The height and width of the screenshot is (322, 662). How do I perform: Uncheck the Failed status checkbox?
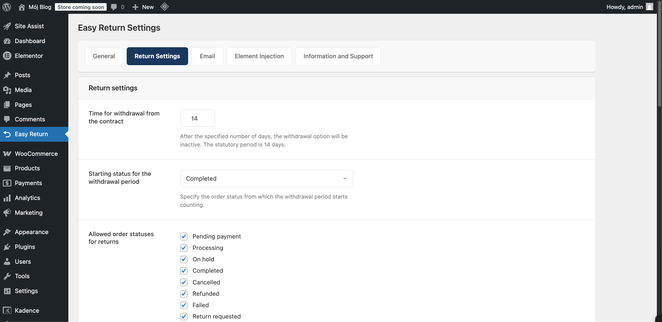coord(184,305)
